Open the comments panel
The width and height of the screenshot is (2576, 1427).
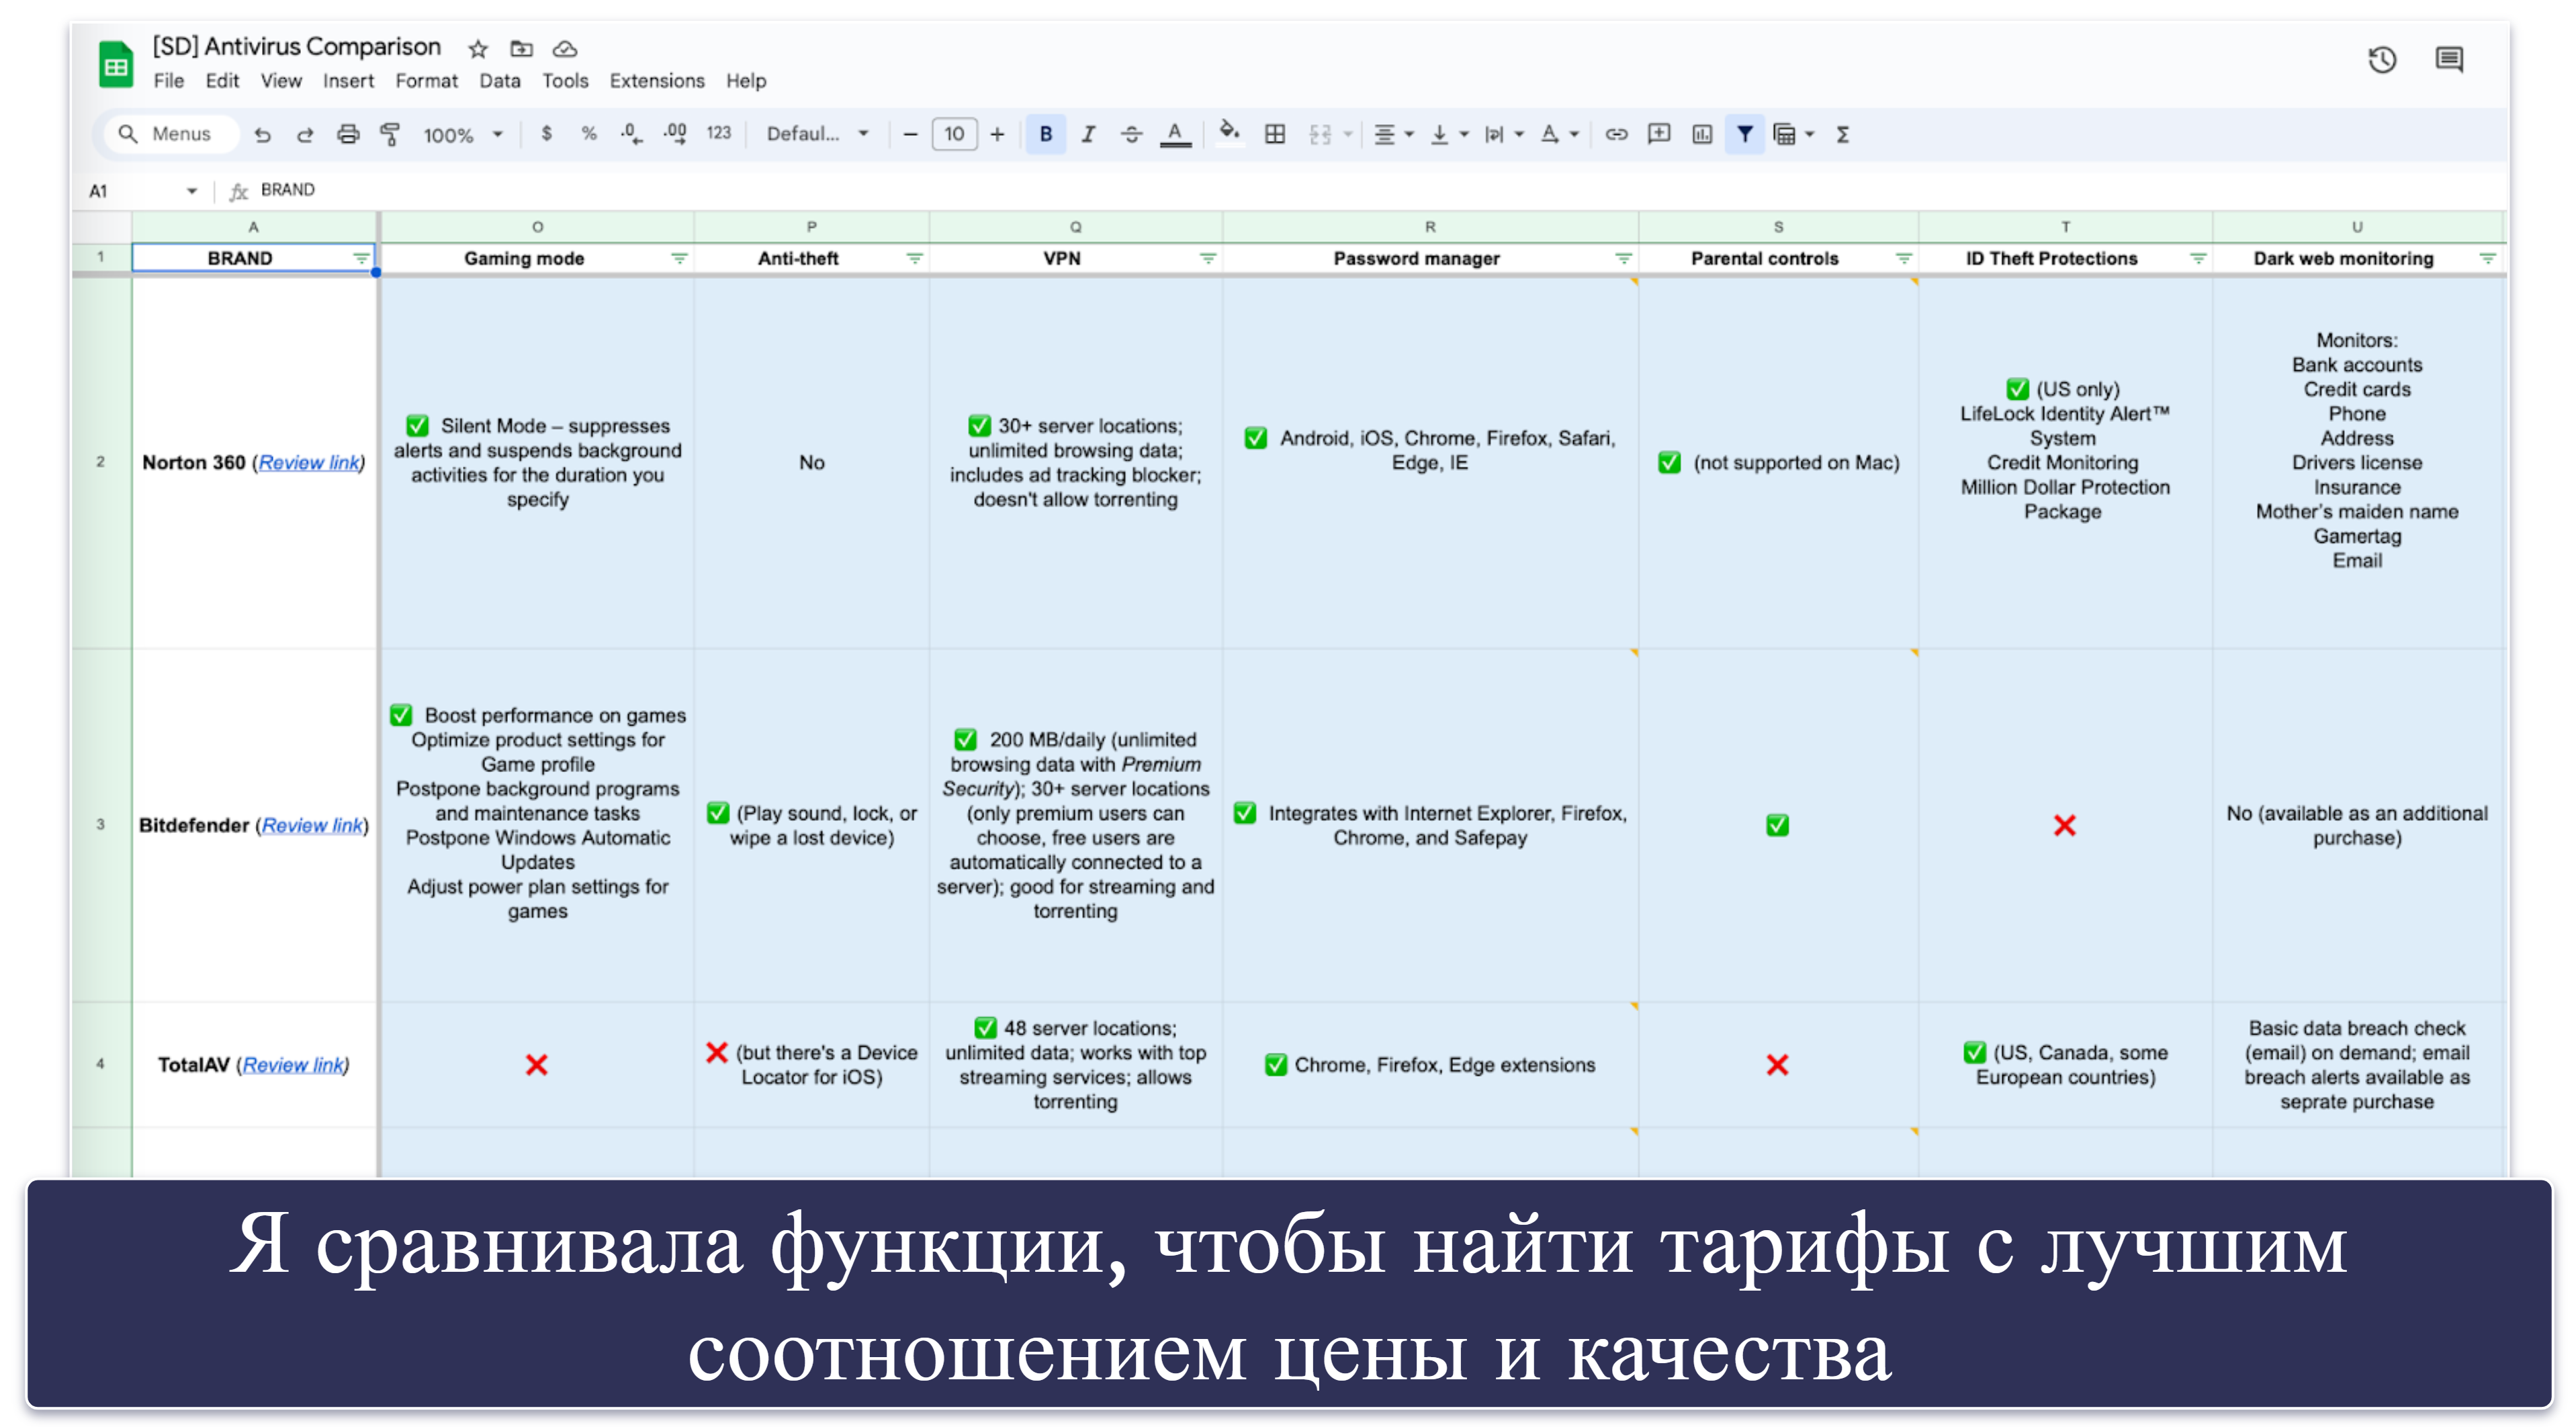pos(2449,60)
